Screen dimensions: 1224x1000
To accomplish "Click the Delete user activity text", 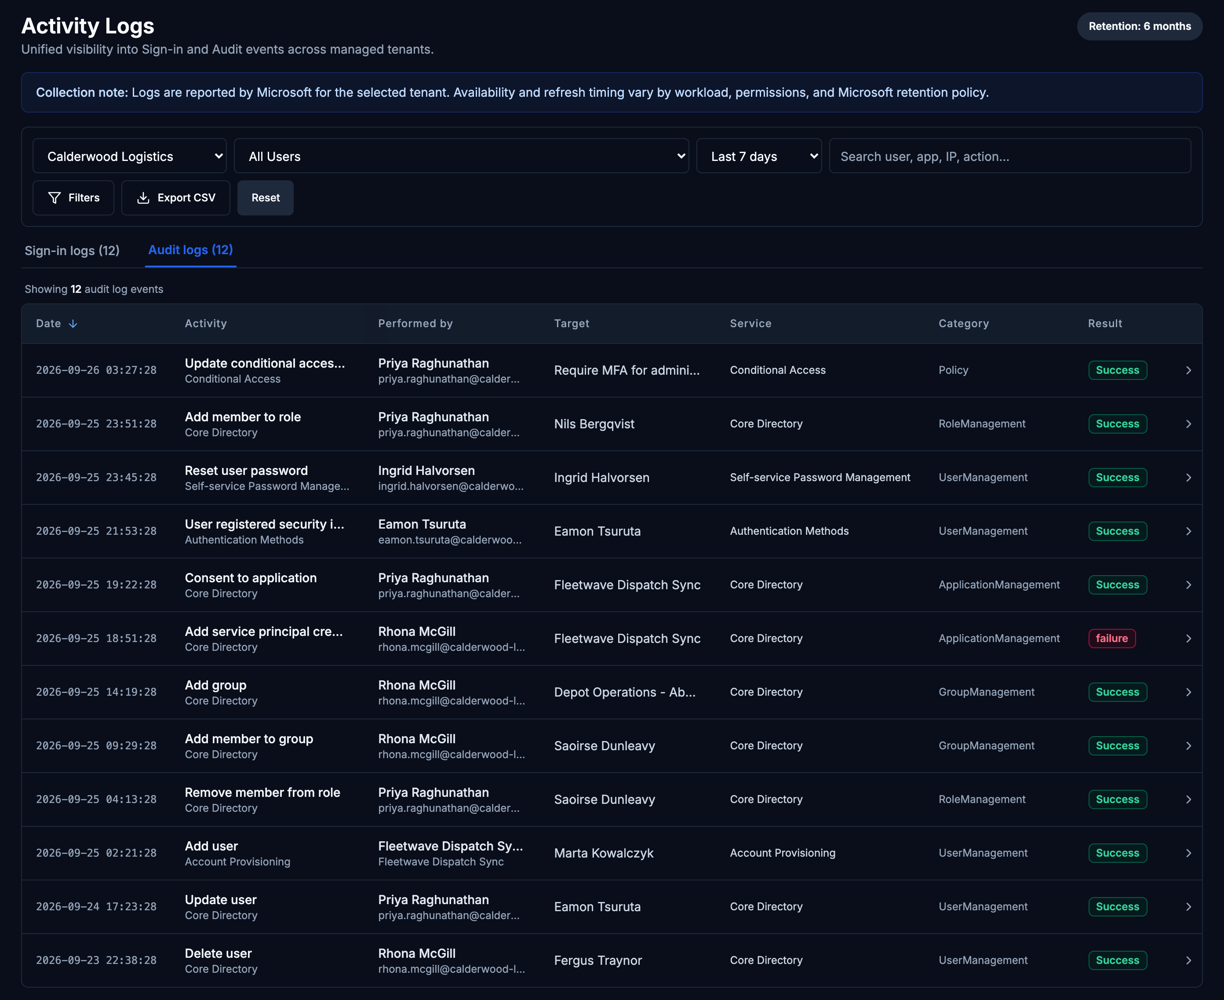I will coord(219,953).
